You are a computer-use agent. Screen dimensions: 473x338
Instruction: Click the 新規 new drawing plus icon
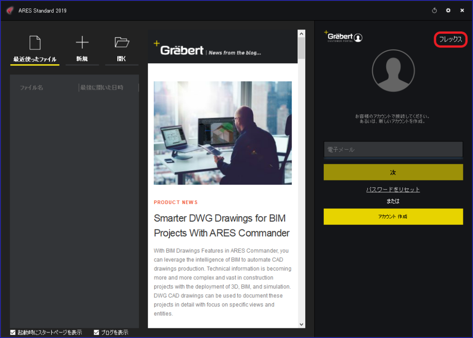[x=82, y=42]
